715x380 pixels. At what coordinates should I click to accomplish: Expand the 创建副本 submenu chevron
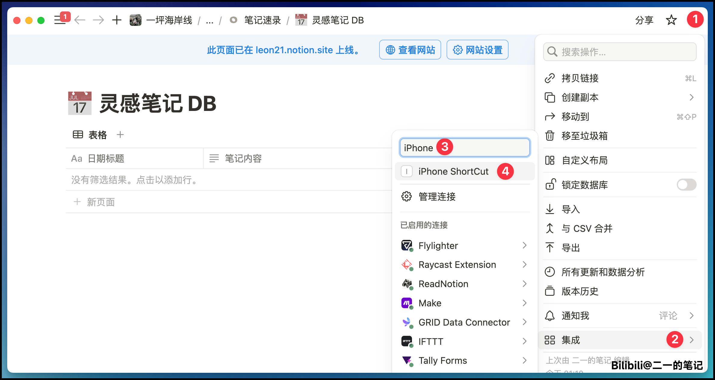692,97
